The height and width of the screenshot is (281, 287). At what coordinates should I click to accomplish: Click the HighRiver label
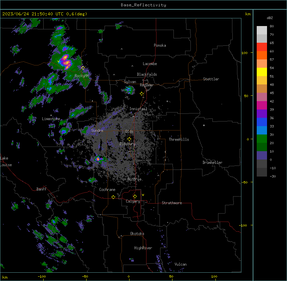tap(143, 248)
